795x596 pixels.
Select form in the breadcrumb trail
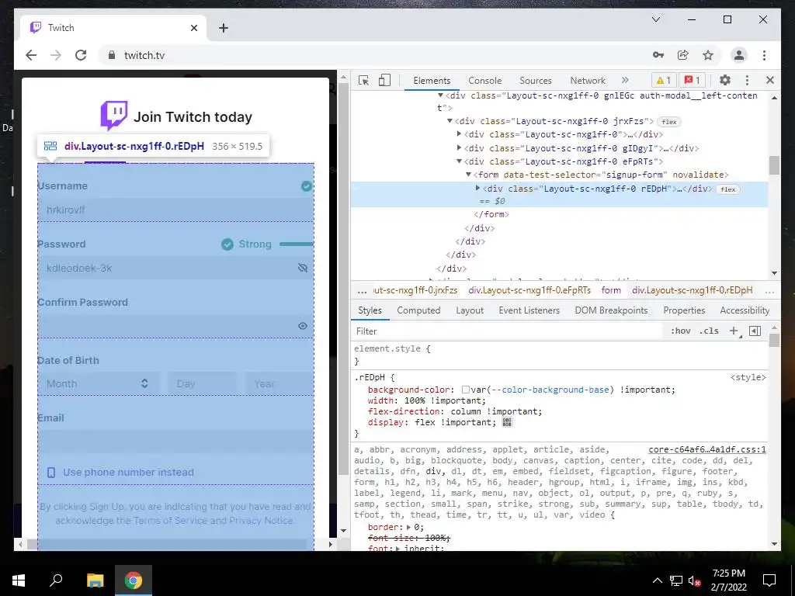click(611, 290)
